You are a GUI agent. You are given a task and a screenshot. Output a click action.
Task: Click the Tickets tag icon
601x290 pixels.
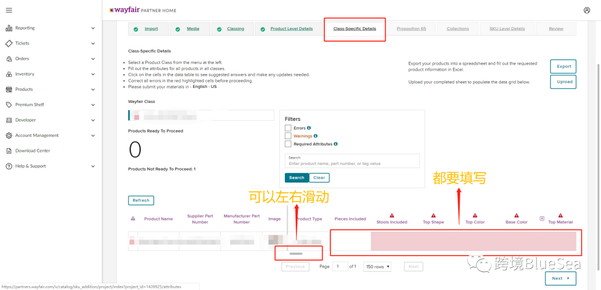(9, 43)
